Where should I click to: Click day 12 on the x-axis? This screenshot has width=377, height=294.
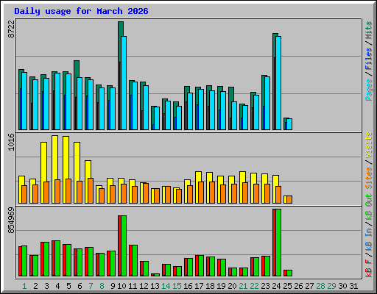point(144,286)
